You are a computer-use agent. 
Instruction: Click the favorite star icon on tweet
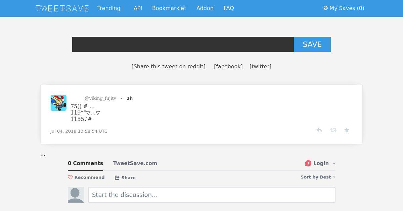click(x=347, y=130)
